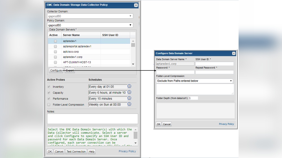Toggle the Inventory probe checkbox
The image size is (282, 158).
point(49,87)
